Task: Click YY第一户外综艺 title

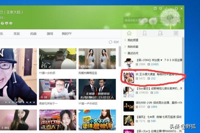Action: pyautogui.click(x=88, y=104)
